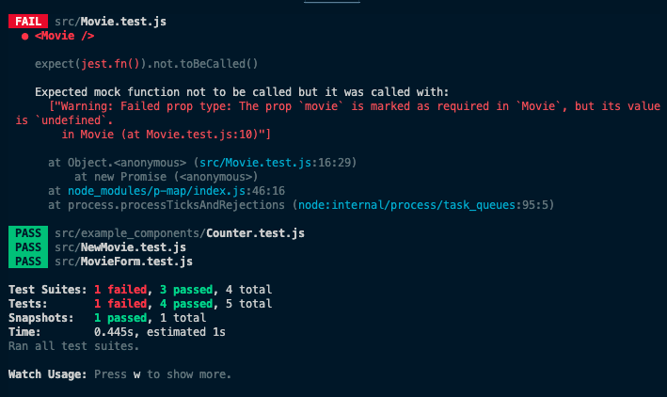Image resolution: width=667 pixels, height=397 pixels.
Task: Click the PASS badge beside MovieForm.test.js
Action: pyautogui.click(x=27, y=261)
